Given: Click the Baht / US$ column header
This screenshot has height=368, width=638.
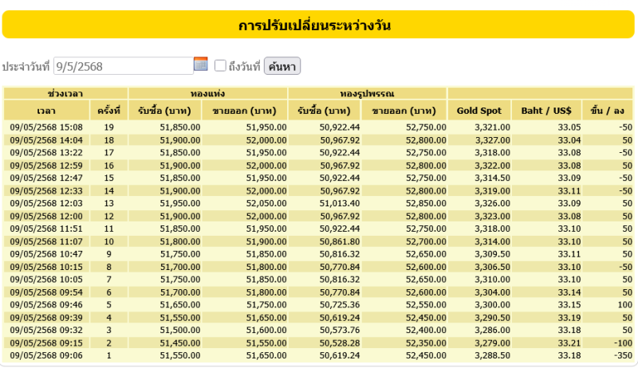Looking at the screenshot, I should tap(546, 111).
